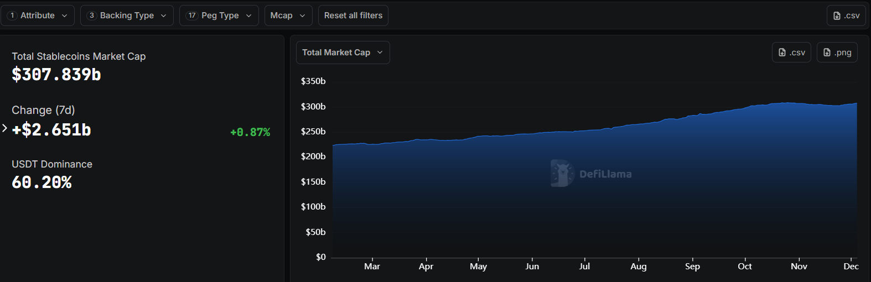This screenshot has height=282, width=871.
Task: Click the $300b label on chart y-axis
Action: tap(313, 106)
